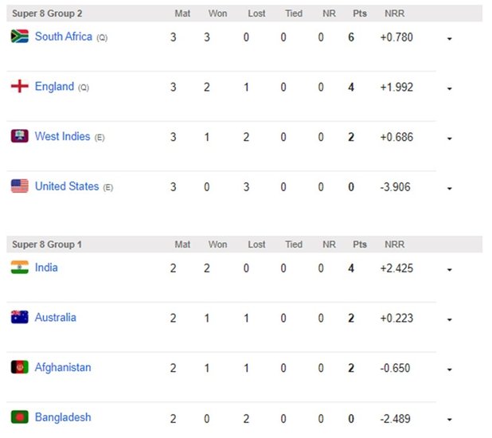492x438 pixels.
Task: Click the India flag icon
Action: tap(19, 268)
